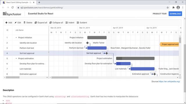Click Expand all in the Gantt toolbar
The width and height of the screenshot is (186, 104).
click(41, 23)
